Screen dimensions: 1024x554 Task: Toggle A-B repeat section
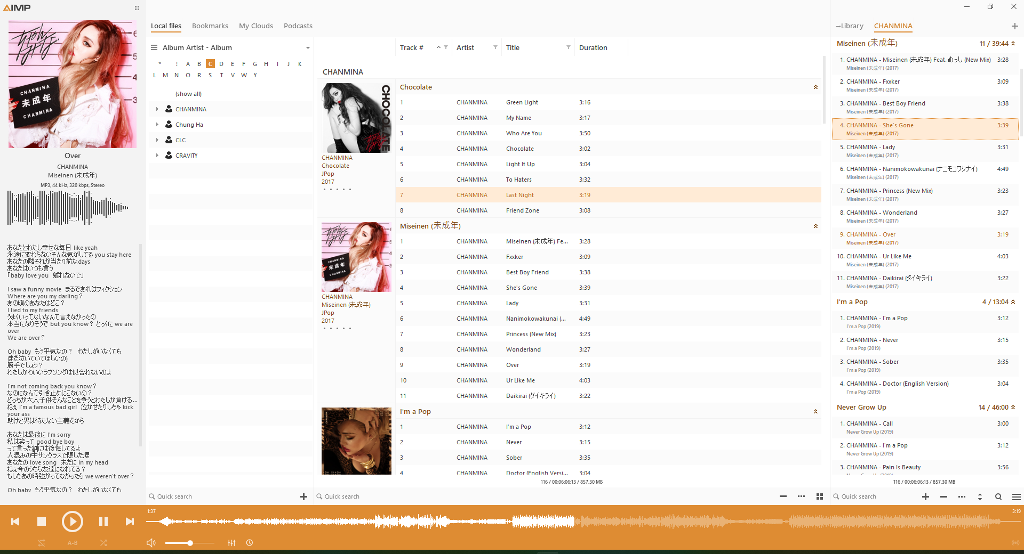73,543
